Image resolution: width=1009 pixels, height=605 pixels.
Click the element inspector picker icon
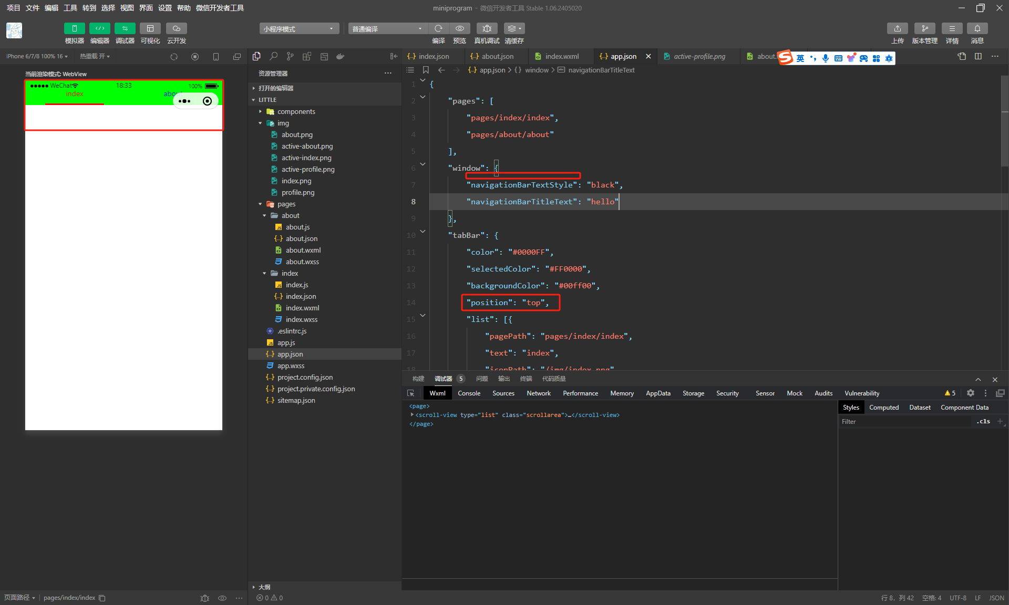coord(411,393)
